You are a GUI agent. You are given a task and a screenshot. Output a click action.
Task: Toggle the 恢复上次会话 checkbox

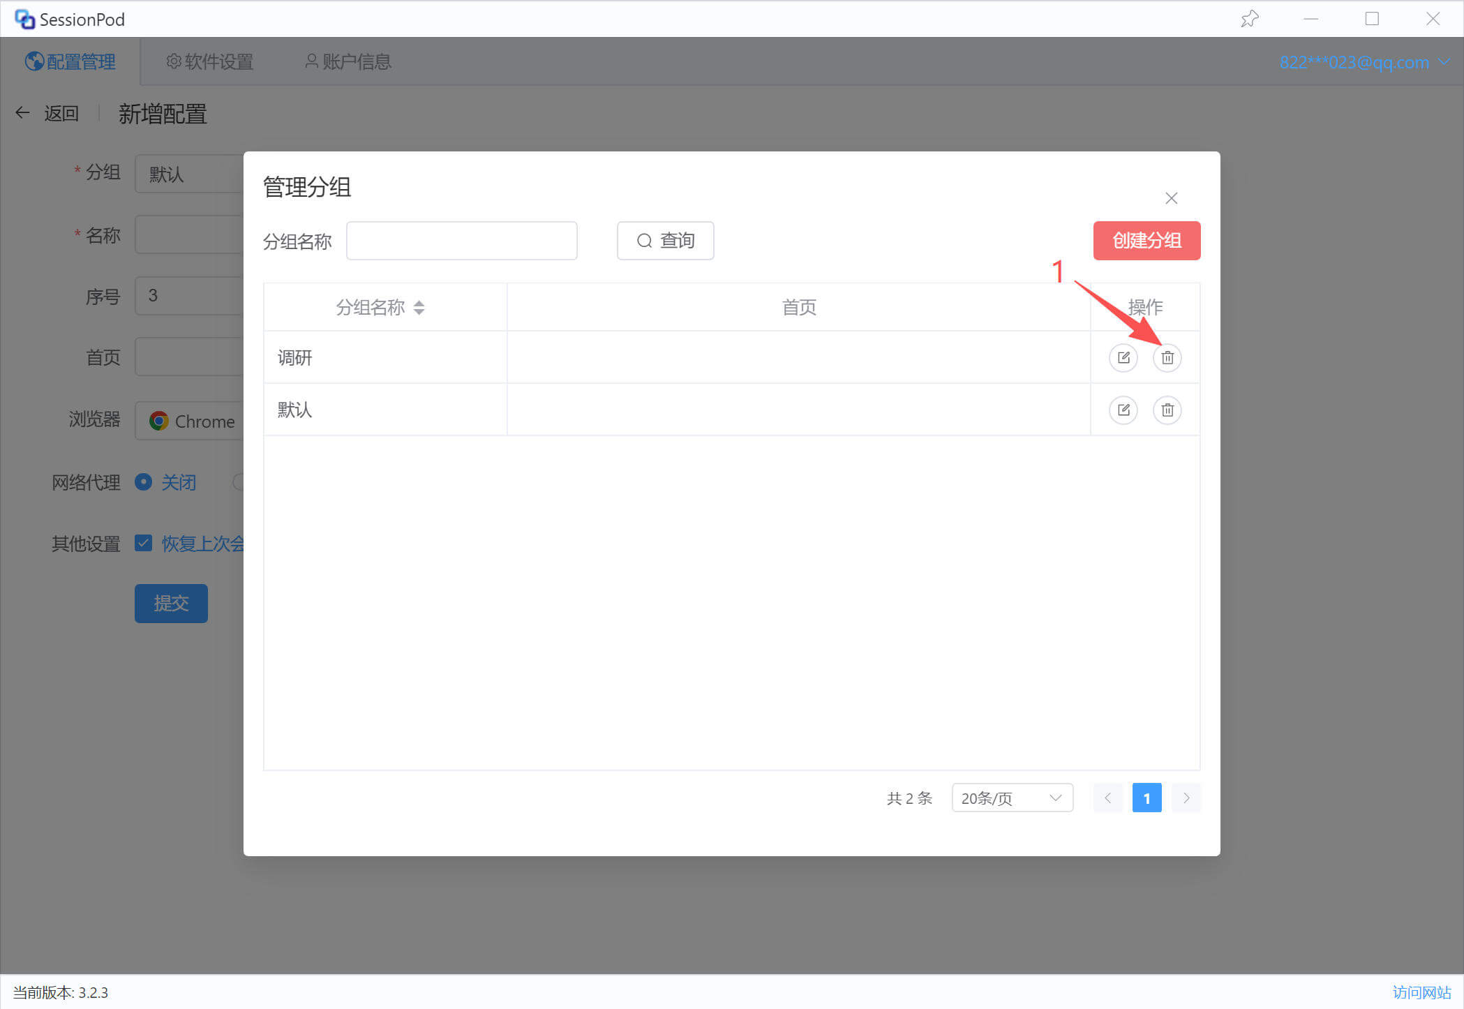tap(144, 544)
